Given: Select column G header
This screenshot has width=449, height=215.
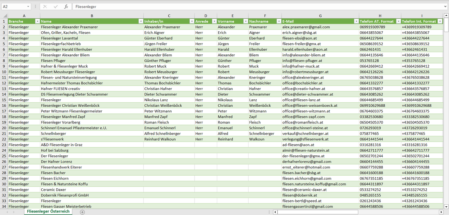Looking at the screenshot, I should (320, 16).
